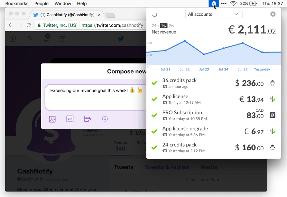Image resolution: width=287 pixels, height=197 pixels.
Task: Open the Bookmarks menu
Action: pos(17,4)
